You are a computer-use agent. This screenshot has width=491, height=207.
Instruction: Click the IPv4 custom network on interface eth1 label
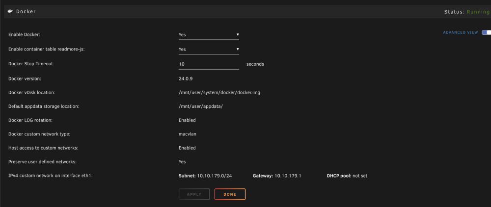[x=51, y=176]
